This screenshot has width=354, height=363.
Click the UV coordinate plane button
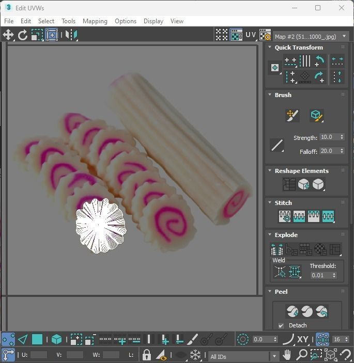251,35
